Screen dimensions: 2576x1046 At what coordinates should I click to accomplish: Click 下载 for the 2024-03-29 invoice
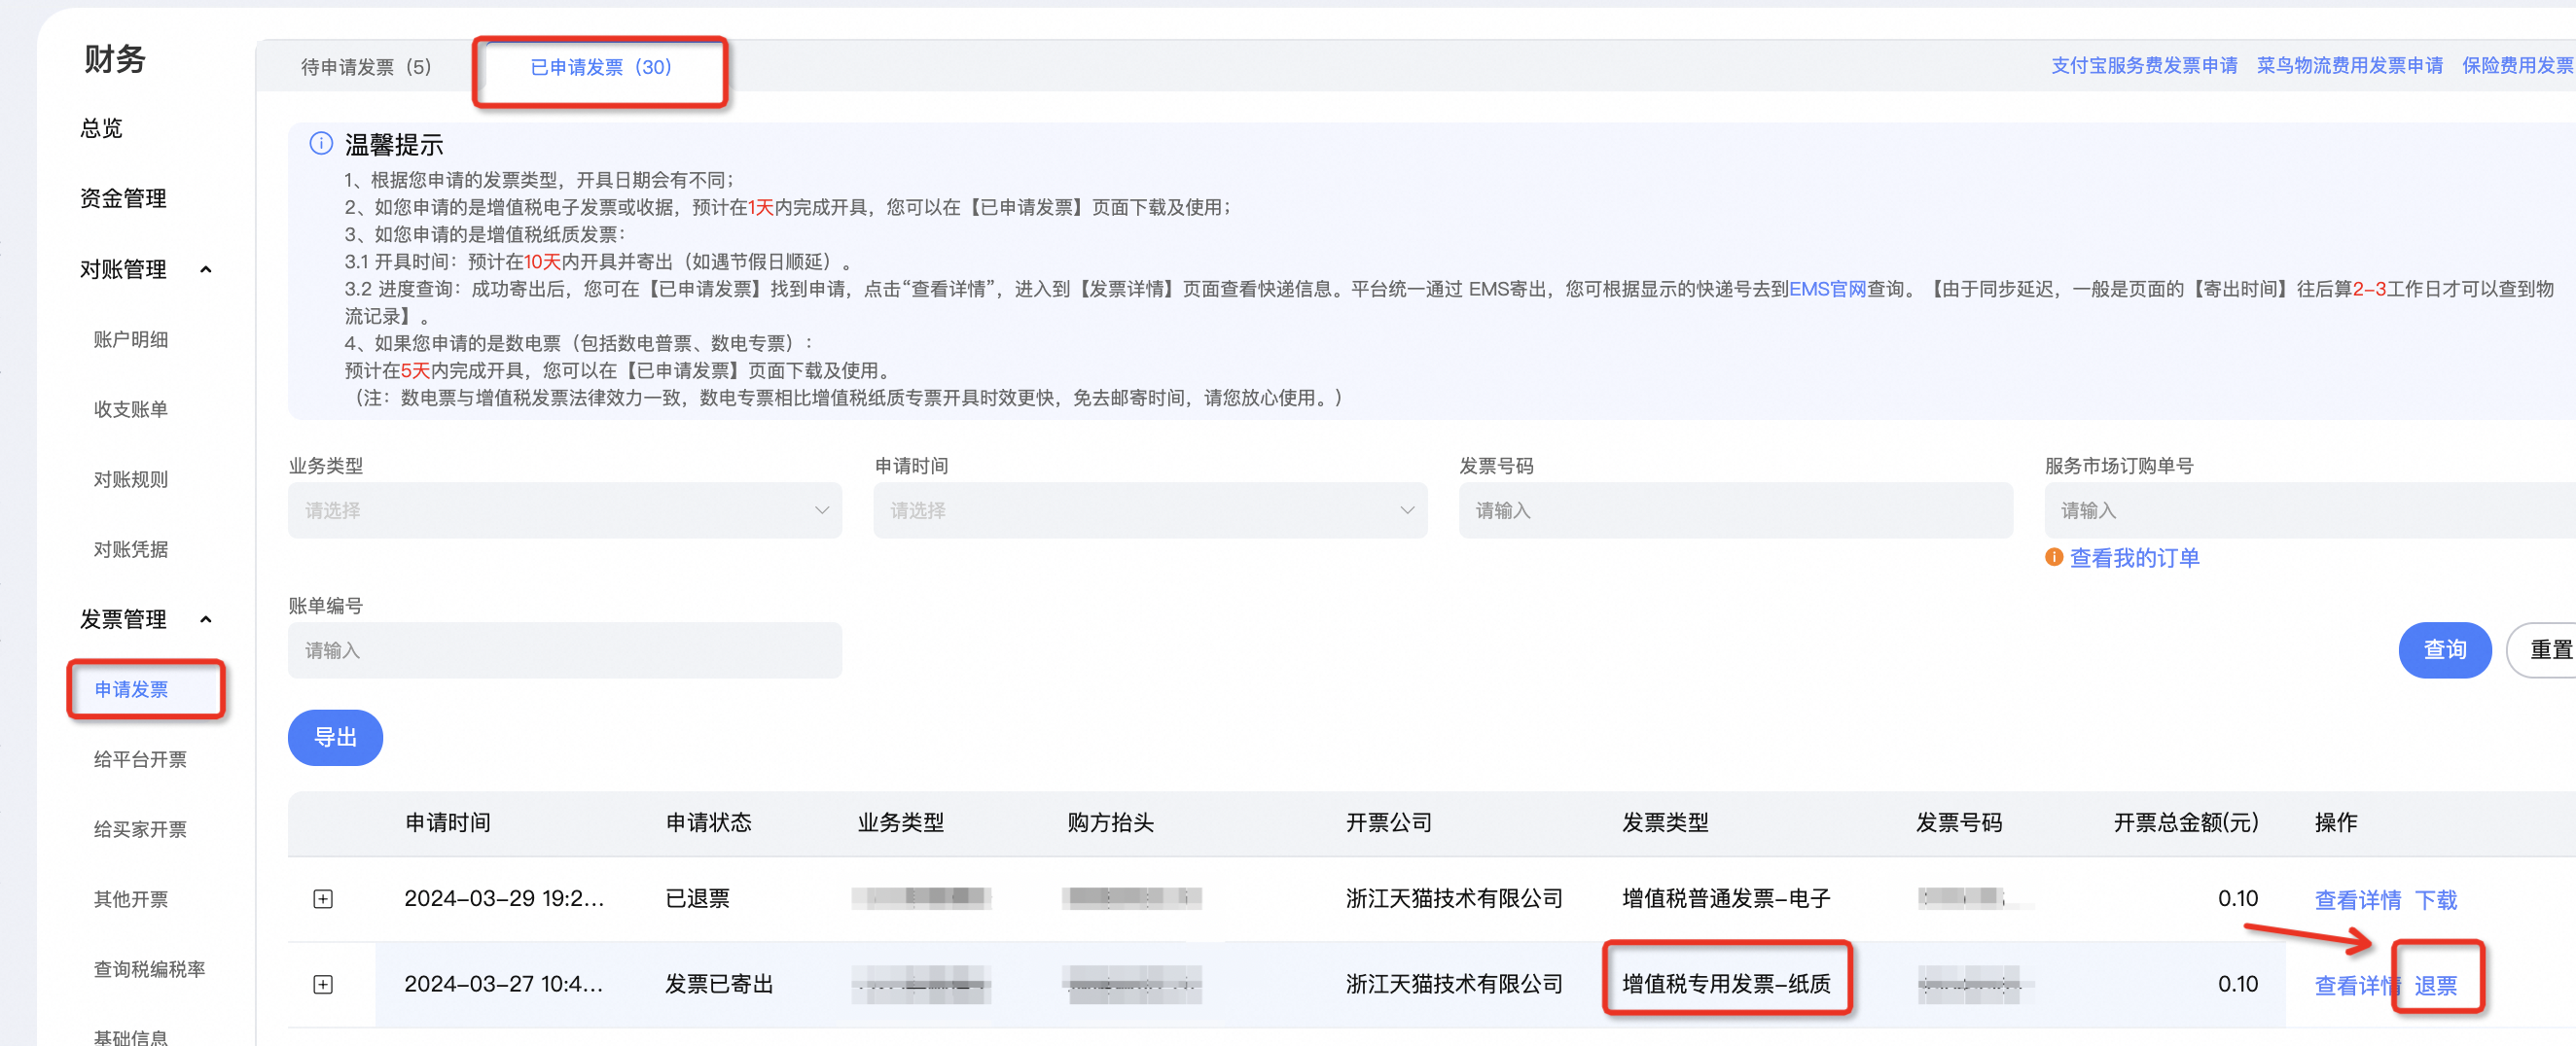pyautogui.click(x=2435, y=900)
